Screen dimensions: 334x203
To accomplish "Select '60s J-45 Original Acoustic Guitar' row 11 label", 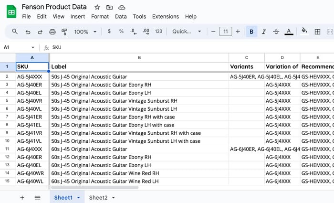I will click(x=139, y=149).
